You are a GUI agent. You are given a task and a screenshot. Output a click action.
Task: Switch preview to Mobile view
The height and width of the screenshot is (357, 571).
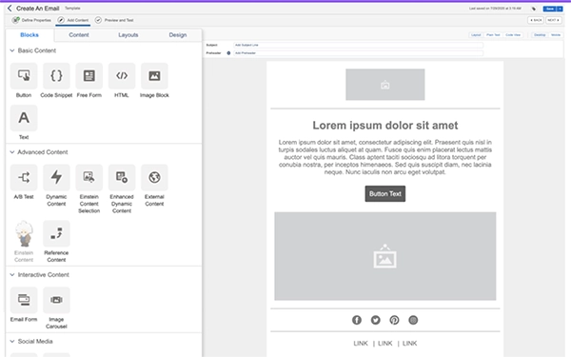(x=556, y=35)
